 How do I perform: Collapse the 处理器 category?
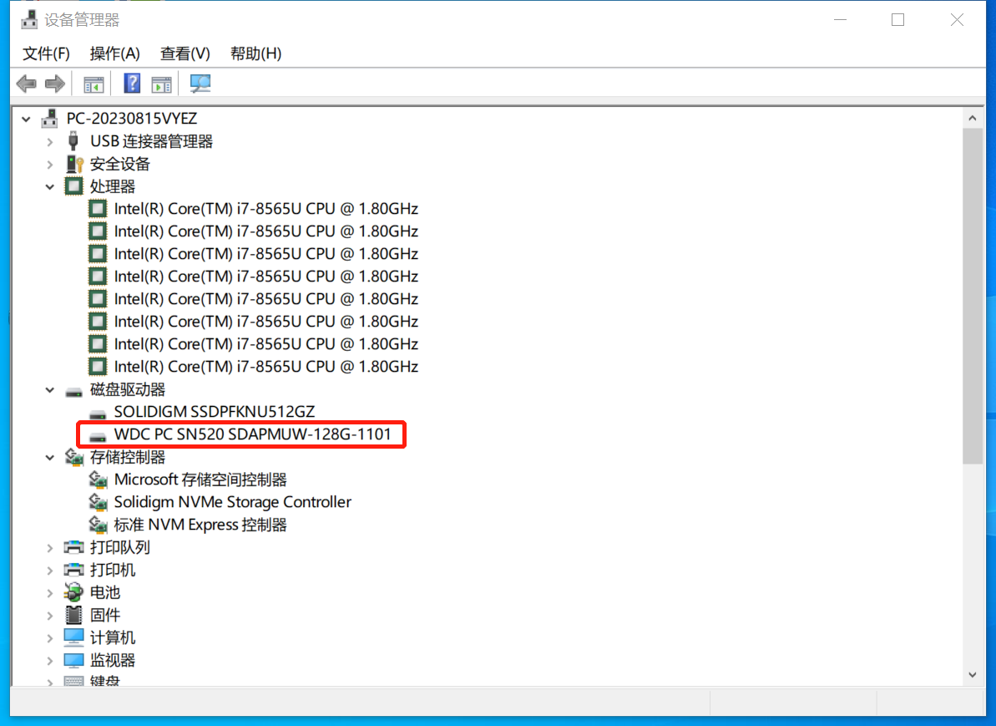click(x=50, y=187)
